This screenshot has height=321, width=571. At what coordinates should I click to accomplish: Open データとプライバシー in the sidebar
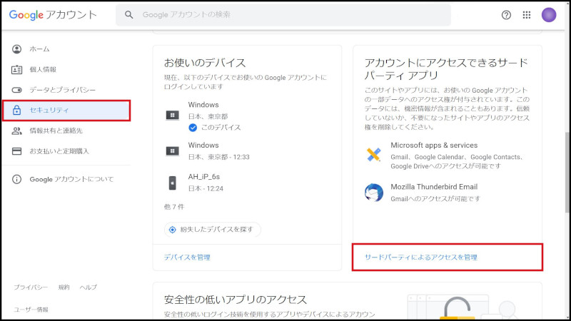(x=62, y=90)
